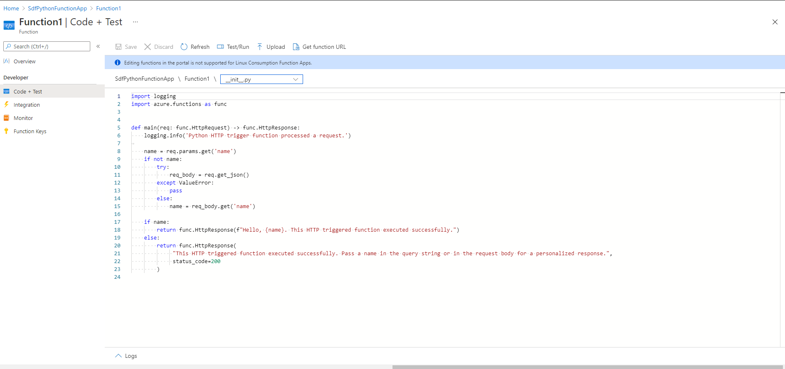The height and width of the screenshot is (369, 785).
Task: Go to Home breadcrumb link
Action: (11, 8)
